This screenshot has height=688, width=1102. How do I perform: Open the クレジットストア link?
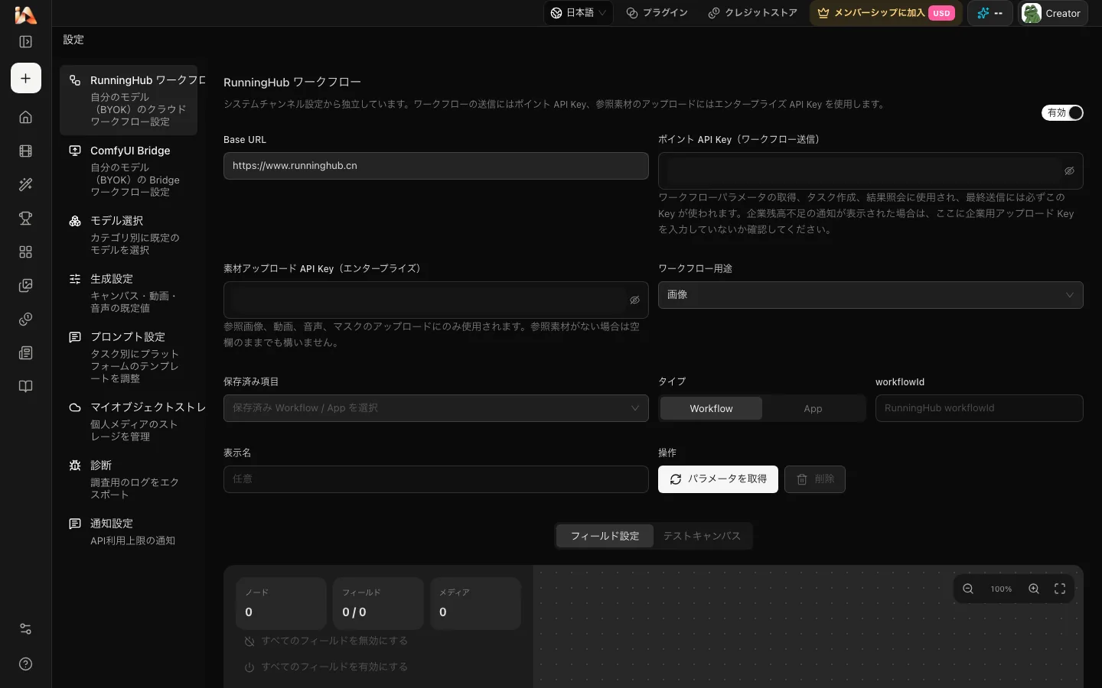(x=752, y=13)
